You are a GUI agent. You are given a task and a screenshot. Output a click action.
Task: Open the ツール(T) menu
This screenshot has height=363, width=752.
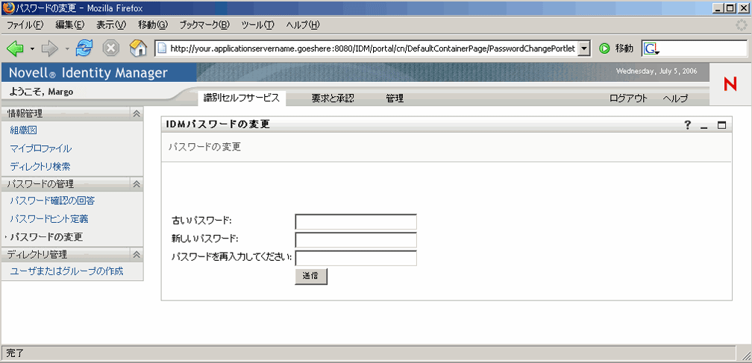(x=257, y=25)
